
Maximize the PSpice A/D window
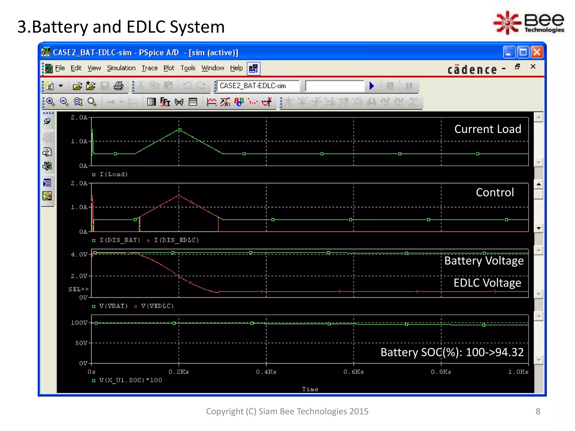pos(523,52)
